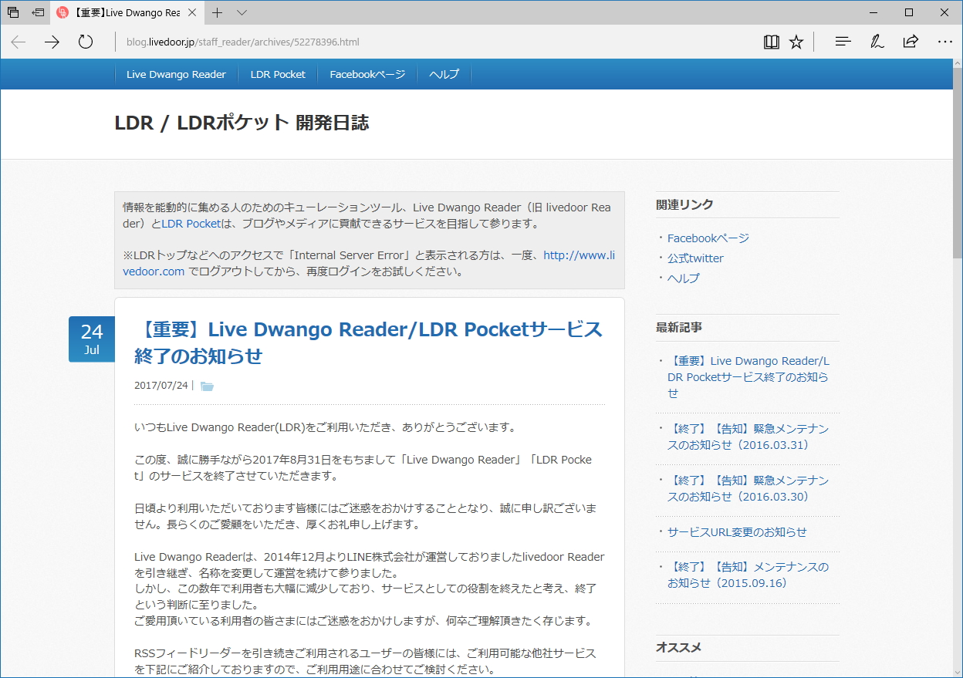Refresh the current page
The image size is (963, 678).
pyautogui.click(x=85, y=42)
